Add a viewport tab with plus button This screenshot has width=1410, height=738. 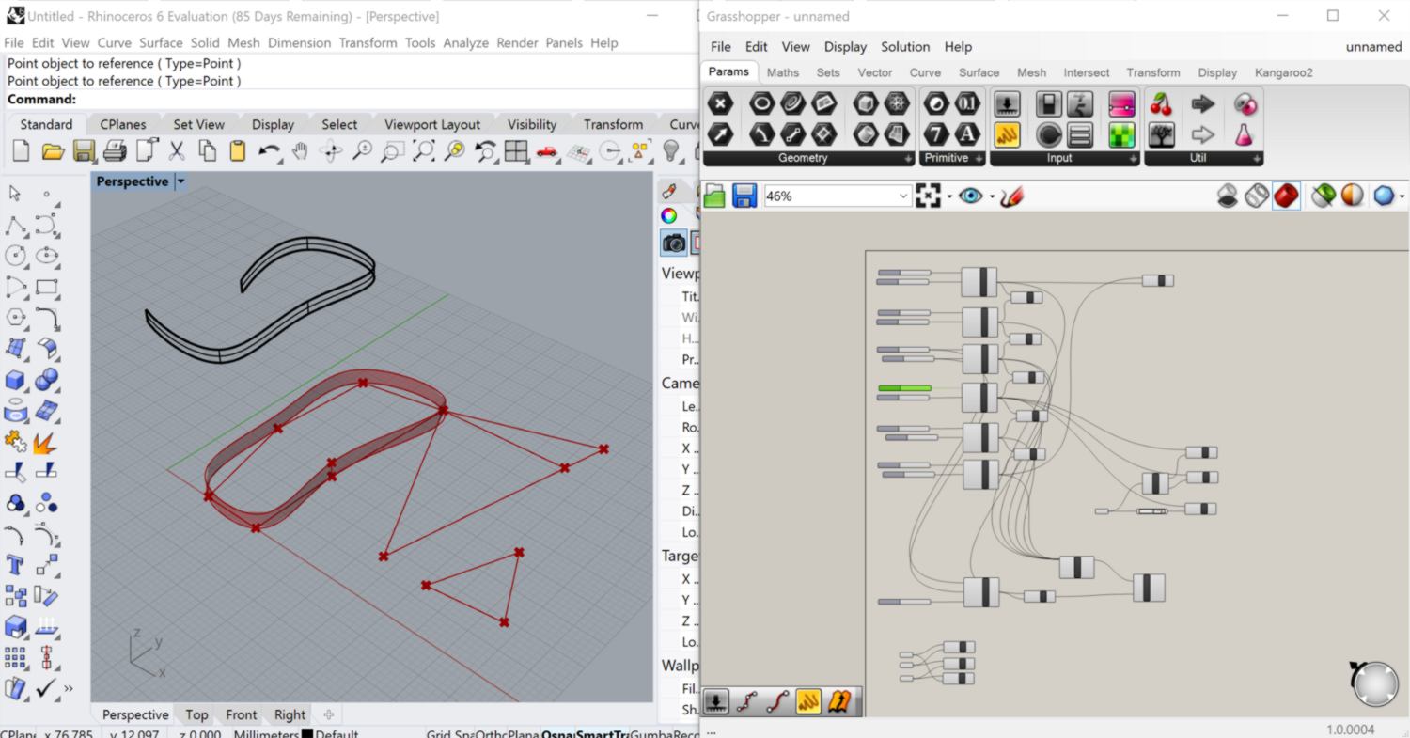coord(328,714)
